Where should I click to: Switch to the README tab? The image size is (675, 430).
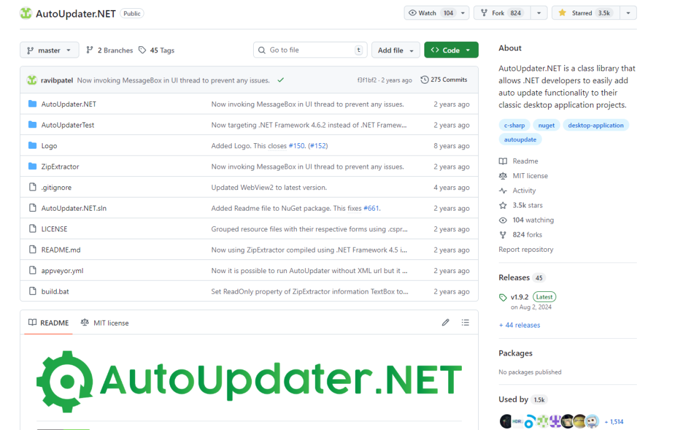49,323
